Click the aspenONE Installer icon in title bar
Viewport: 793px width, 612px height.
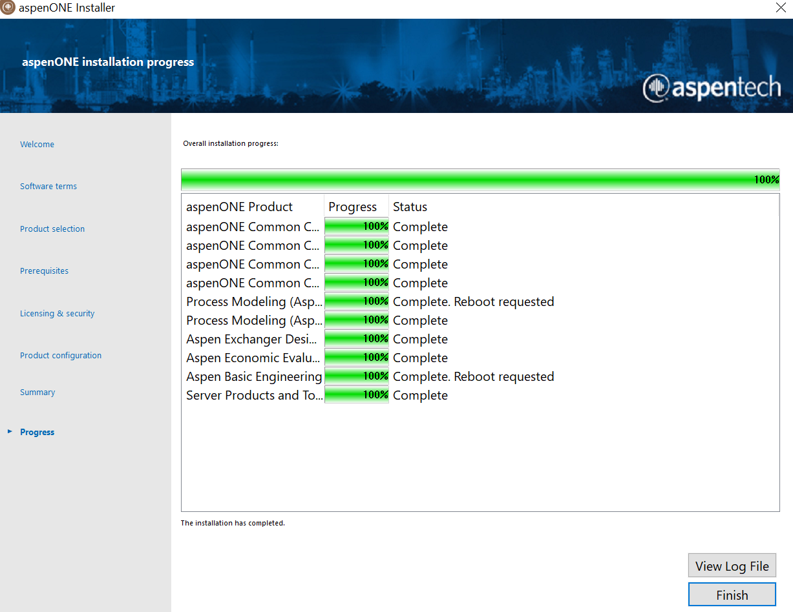(x=7, y=8)
